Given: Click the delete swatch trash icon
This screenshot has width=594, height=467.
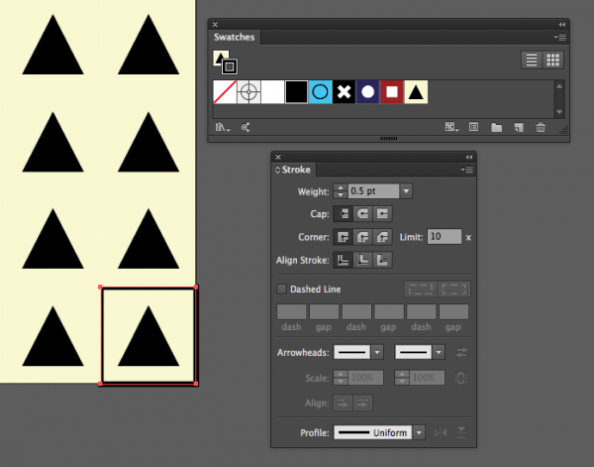Looking at the screenshot, I should [x=541, y=128].
